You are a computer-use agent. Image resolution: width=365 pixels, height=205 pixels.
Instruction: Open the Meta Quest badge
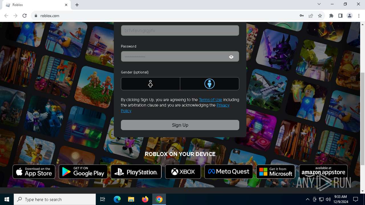click(229, 172)
